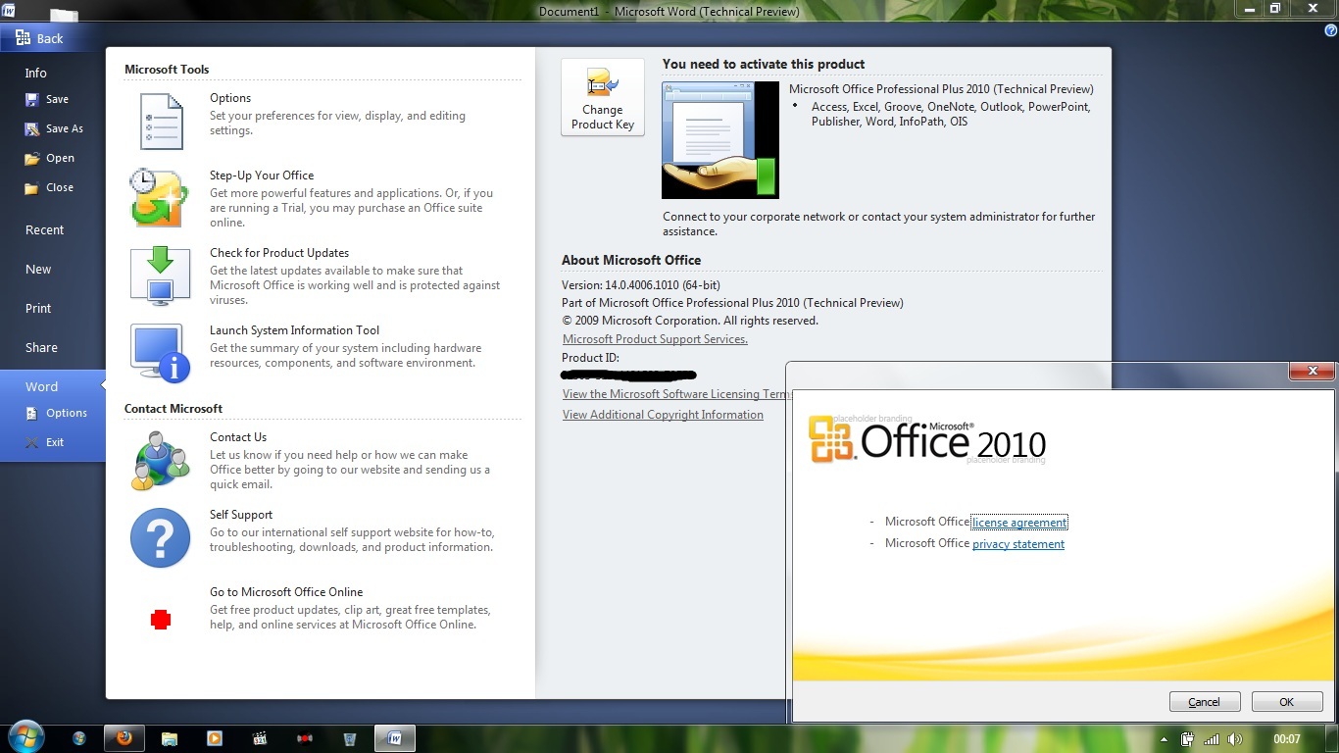
Task: Click the Self Support heading
Action: click(241, 515)
